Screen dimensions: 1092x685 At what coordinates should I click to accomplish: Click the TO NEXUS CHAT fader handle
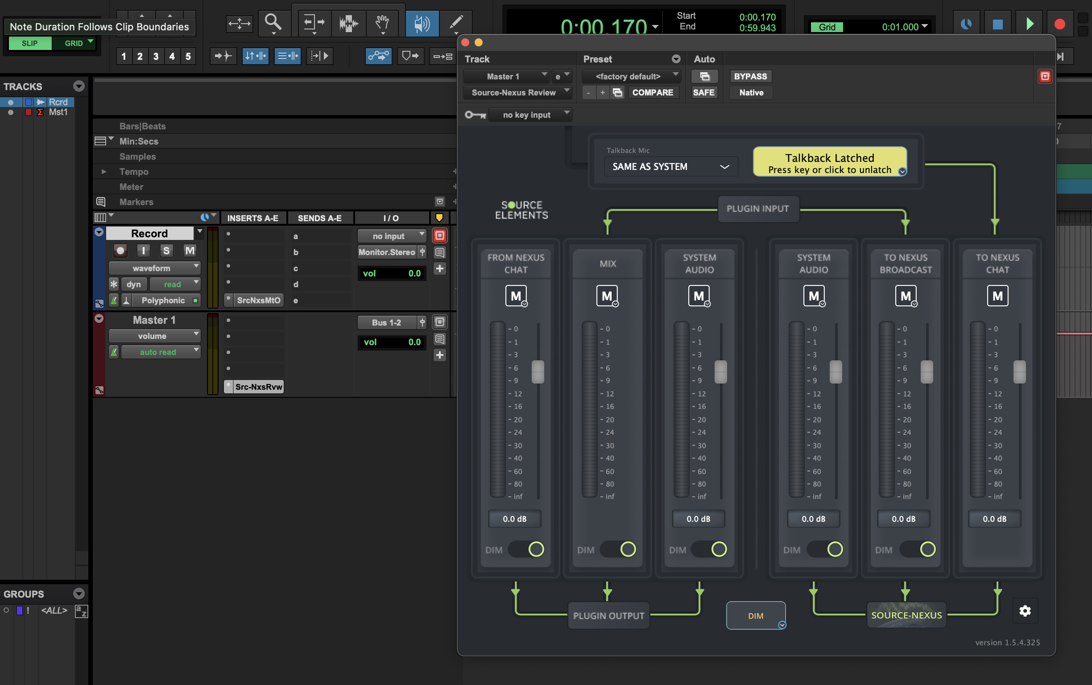click(1019, 371)
